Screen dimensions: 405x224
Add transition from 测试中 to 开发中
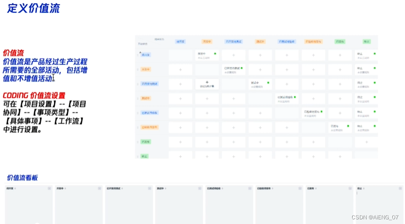click(x=207, y=99)
